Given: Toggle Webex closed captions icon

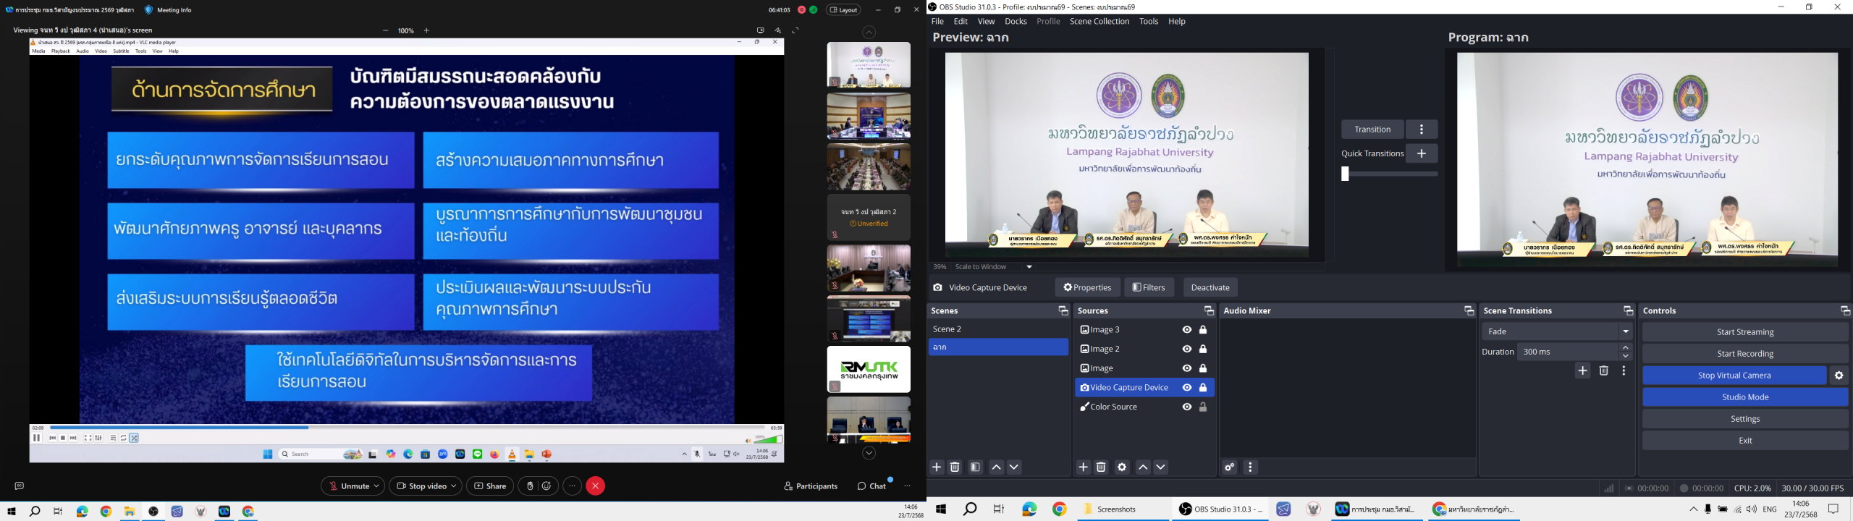Looking at the screenshot, I should point(20,486).
